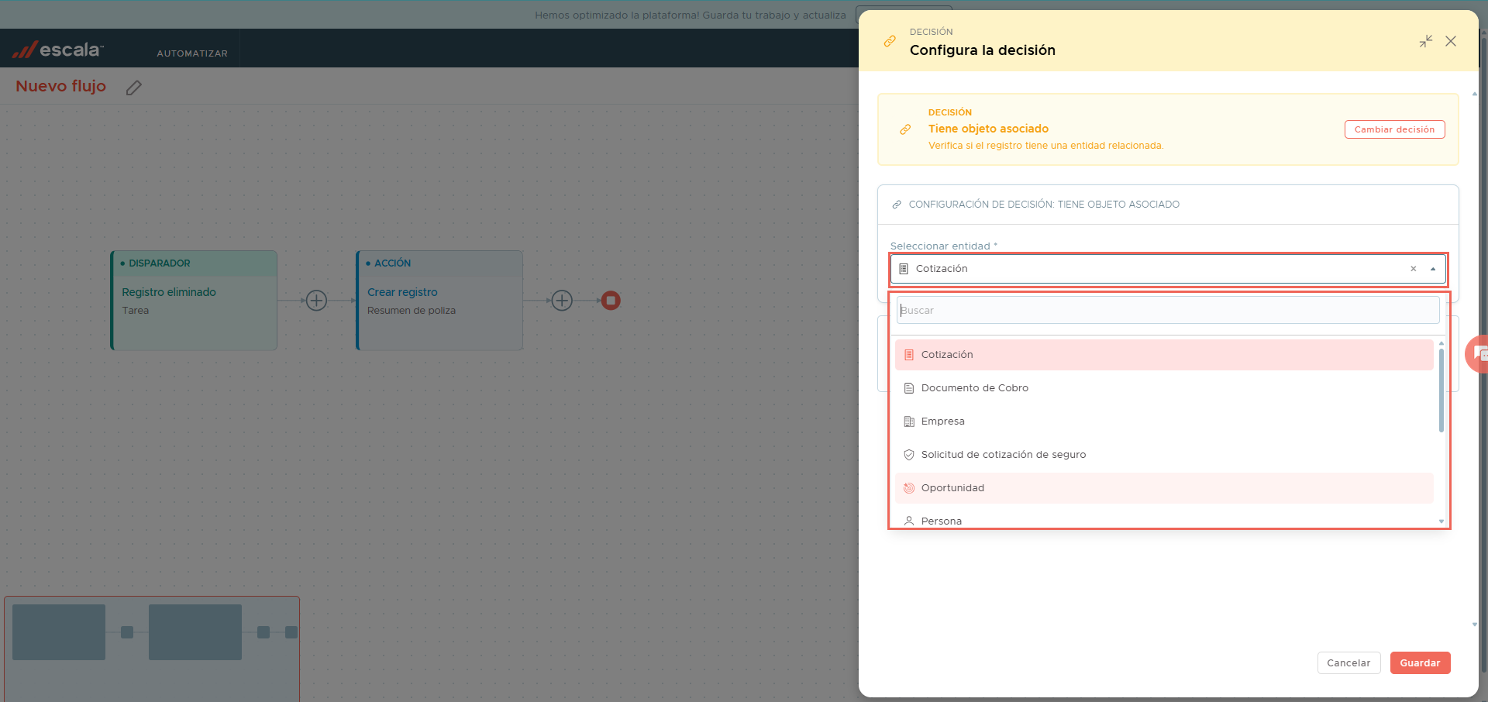Select the Oportunidad option

[1164, 488]
